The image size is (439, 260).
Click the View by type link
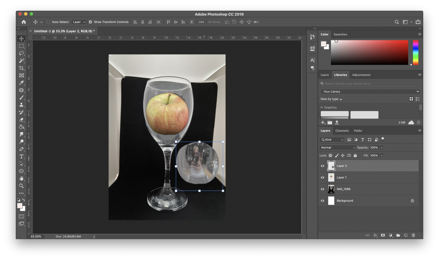tap(331, 99)
